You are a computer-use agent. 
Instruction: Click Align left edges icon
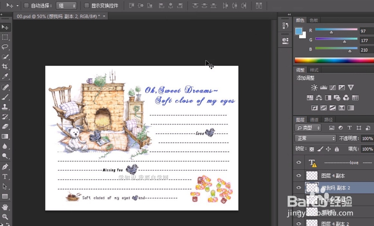162,6
